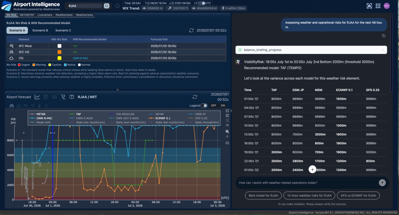Click the panel divider collapse handle
This screenshot has width=399, height=215.
click(118, 90)
